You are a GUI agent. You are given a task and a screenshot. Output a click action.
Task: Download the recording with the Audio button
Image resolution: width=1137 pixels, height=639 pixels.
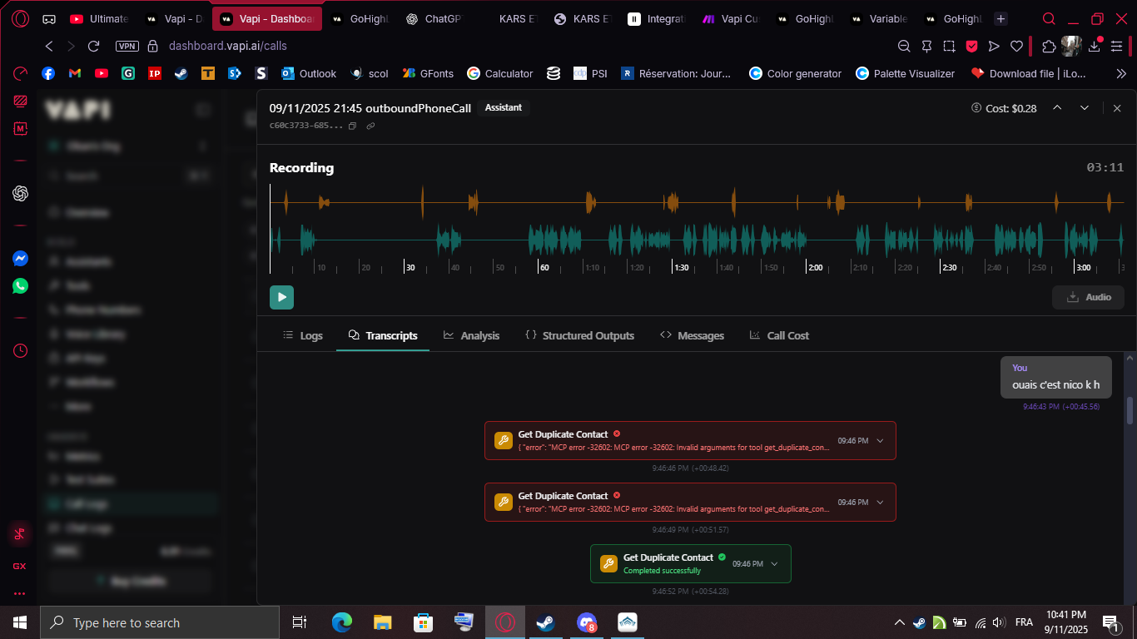(x=1088, y=297)
